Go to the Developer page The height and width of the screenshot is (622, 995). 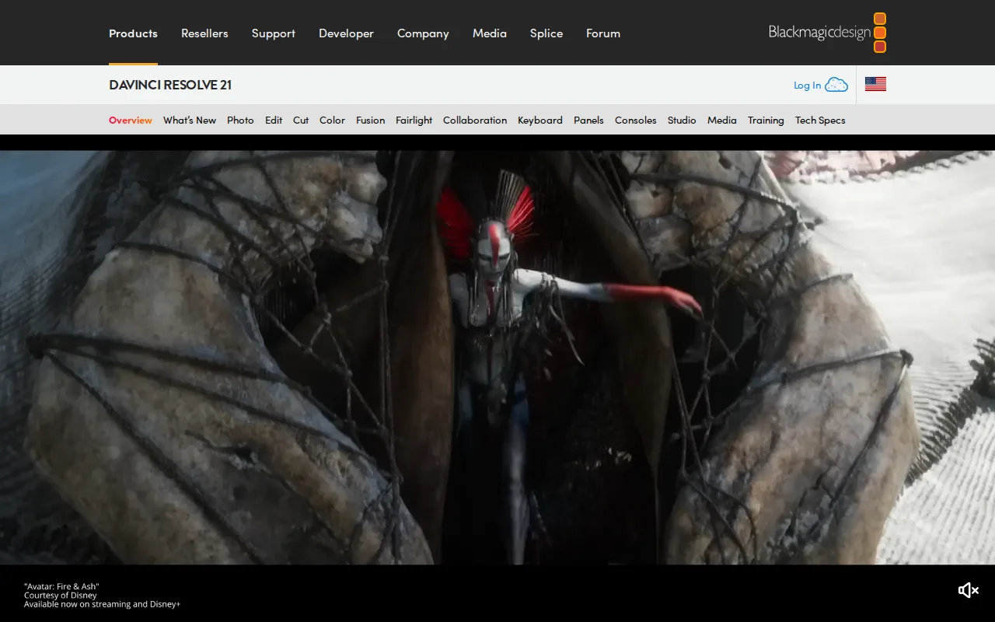pos(346,33)
